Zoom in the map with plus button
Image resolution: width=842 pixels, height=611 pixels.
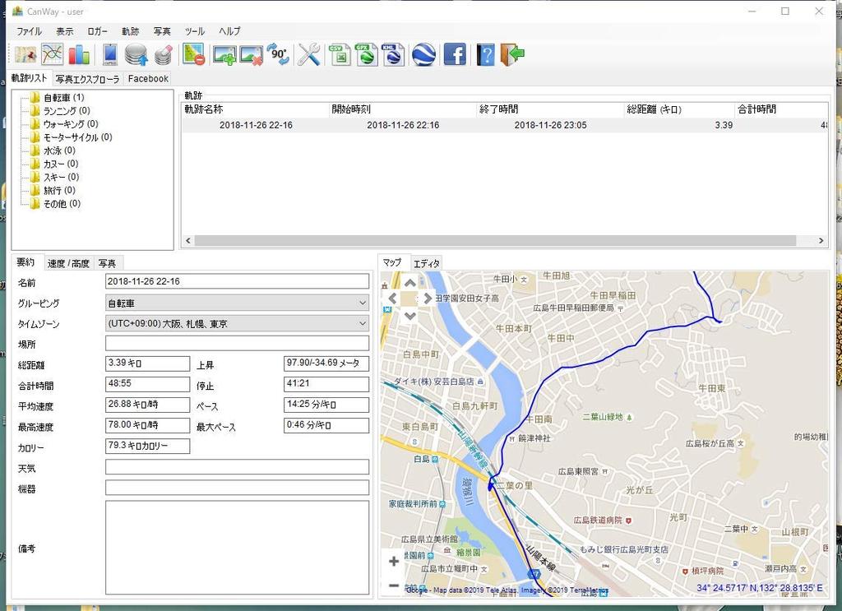tap(394, 562)
